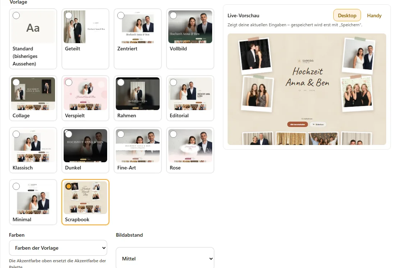Screen dimensions: 397x268
Task: Click the "Alle herunterladen" button in live preview
Action: [297, 124]
